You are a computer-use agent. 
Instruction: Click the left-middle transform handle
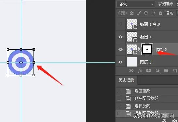(x=8, y=62)
